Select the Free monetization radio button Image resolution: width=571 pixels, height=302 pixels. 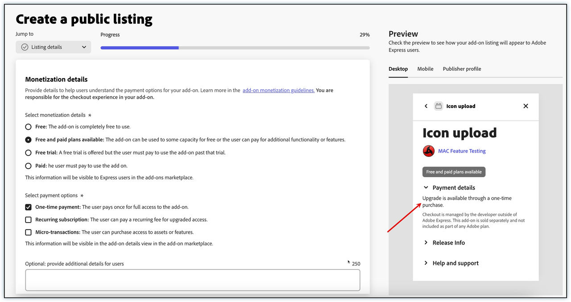tap(29, 127)
